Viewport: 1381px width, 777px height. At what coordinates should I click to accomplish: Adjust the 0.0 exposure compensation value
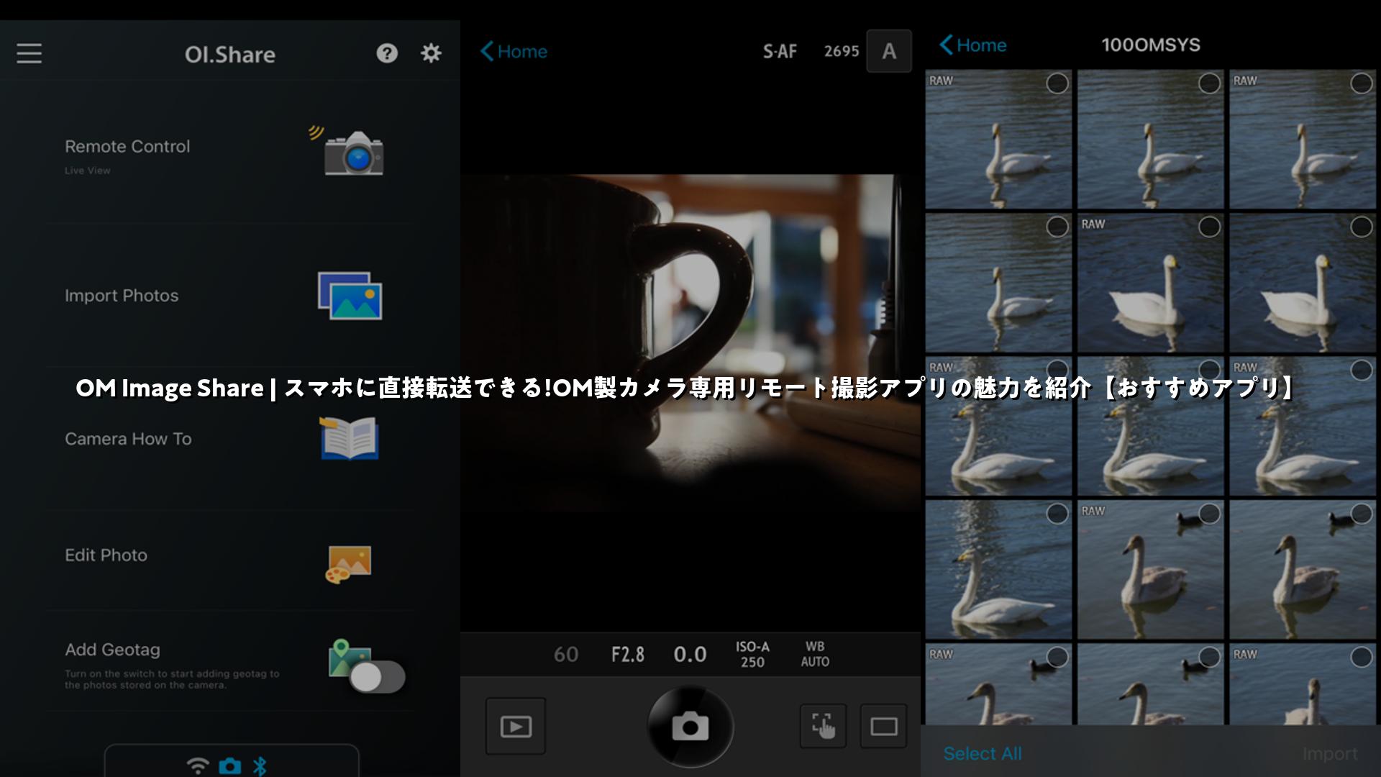690,655
